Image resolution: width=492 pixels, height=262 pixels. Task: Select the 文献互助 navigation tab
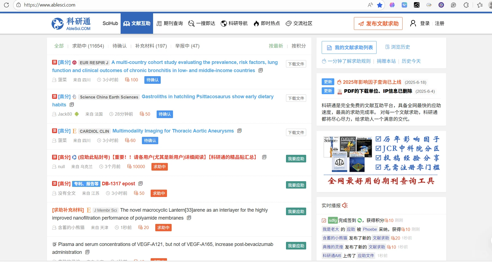pos(137,23)
